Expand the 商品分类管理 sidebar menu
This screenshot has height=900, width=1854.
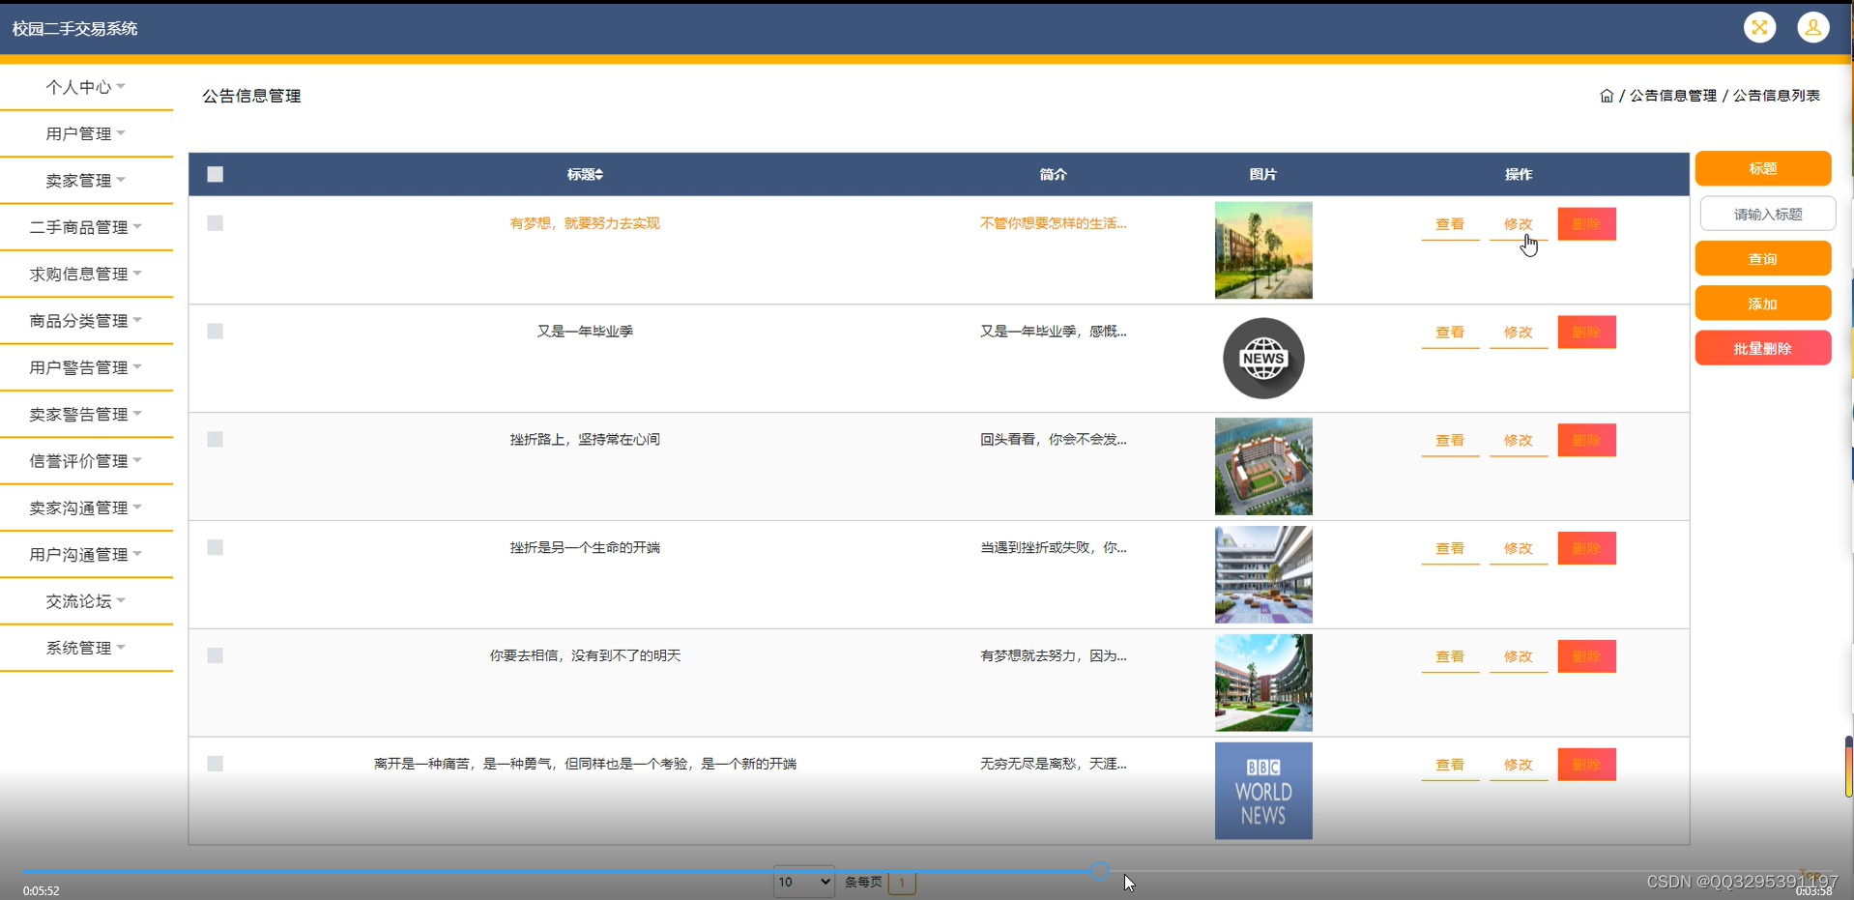point(86,321)
